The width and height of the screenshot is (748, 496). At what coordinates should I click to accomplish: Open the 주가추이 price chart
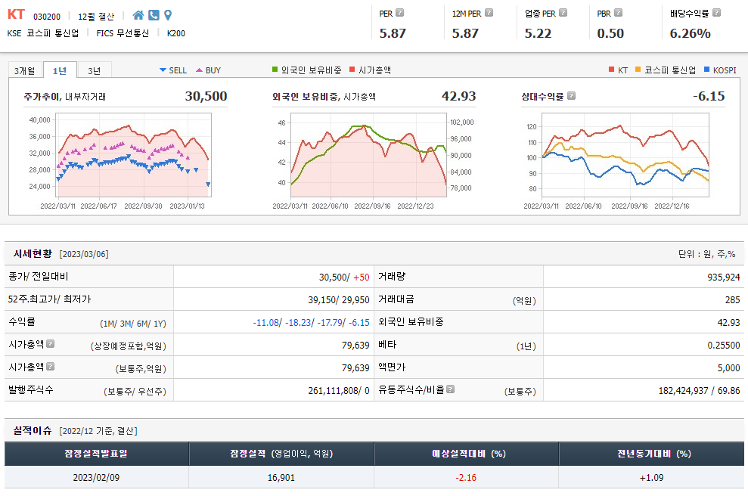(x=134, y=155)
